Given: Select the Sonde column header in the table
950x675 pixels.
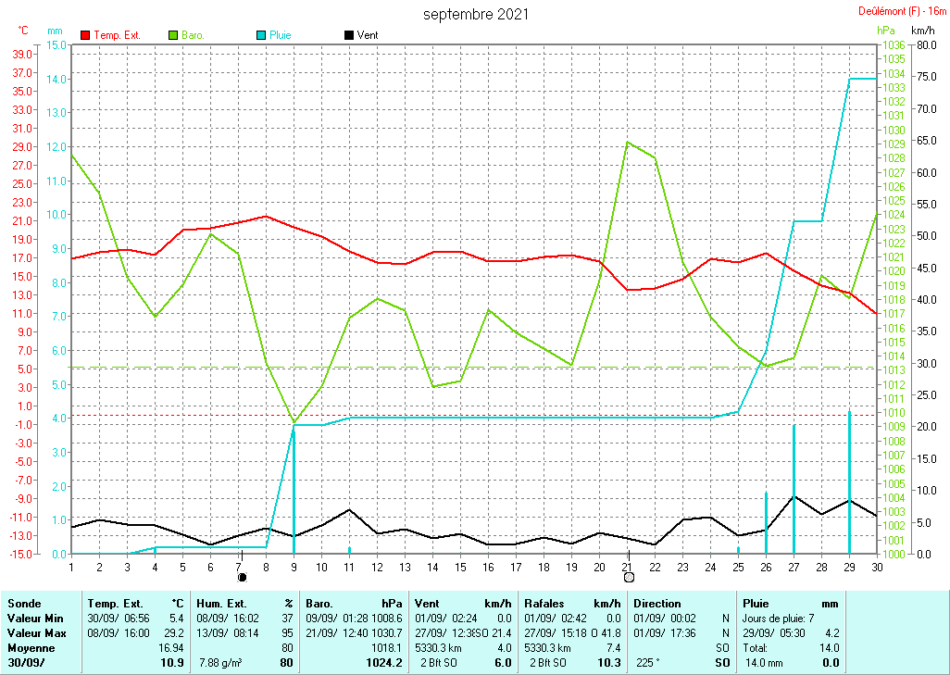Looking at the screenshot, I should 23,604.
